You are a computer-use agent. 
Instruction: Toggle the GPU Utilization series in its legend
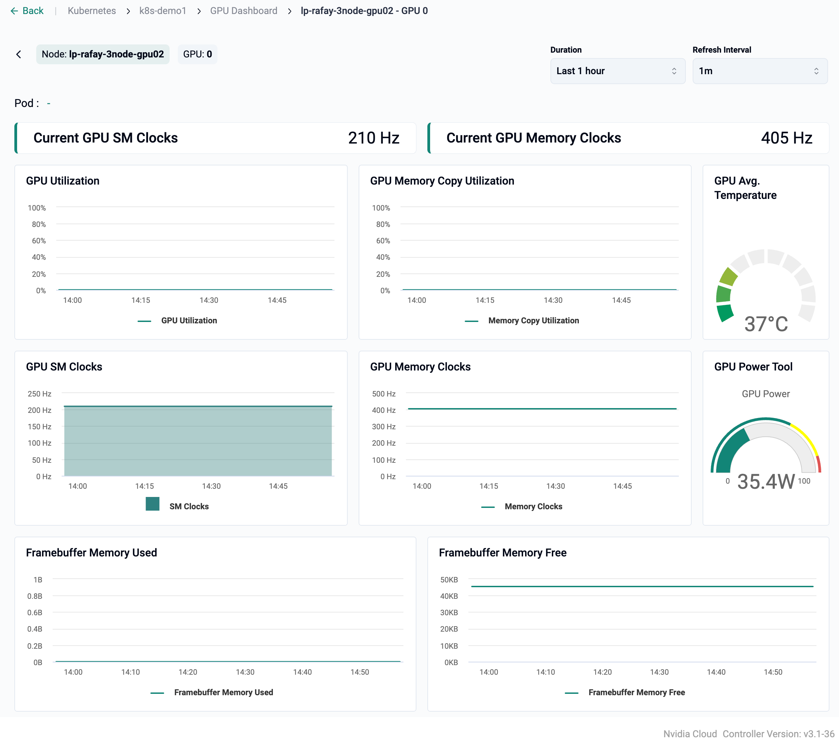[189, 321]
